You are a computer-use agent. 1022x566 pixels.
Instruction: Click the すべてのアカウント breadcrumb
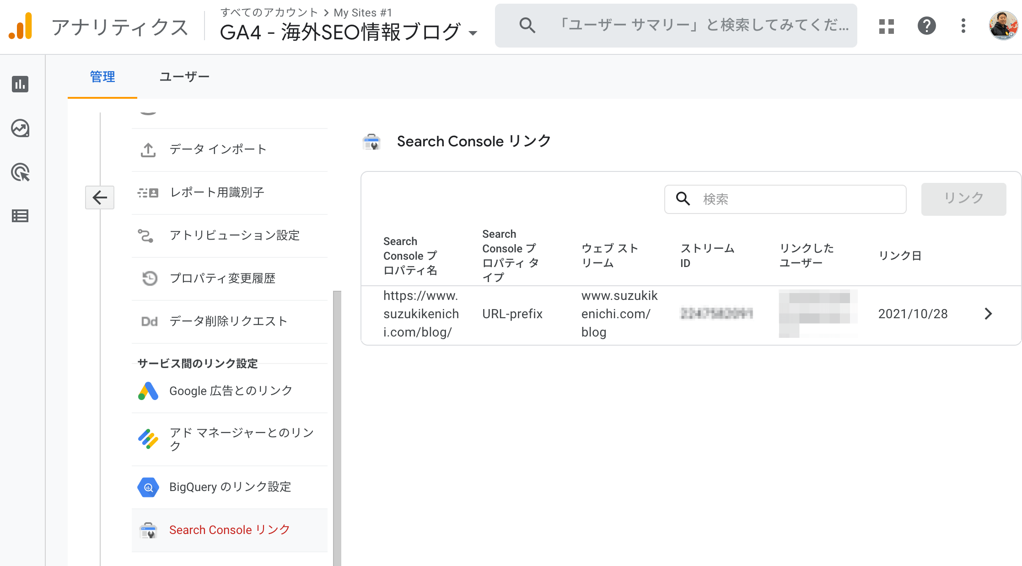pyautogui.click(x=269, y=12)
